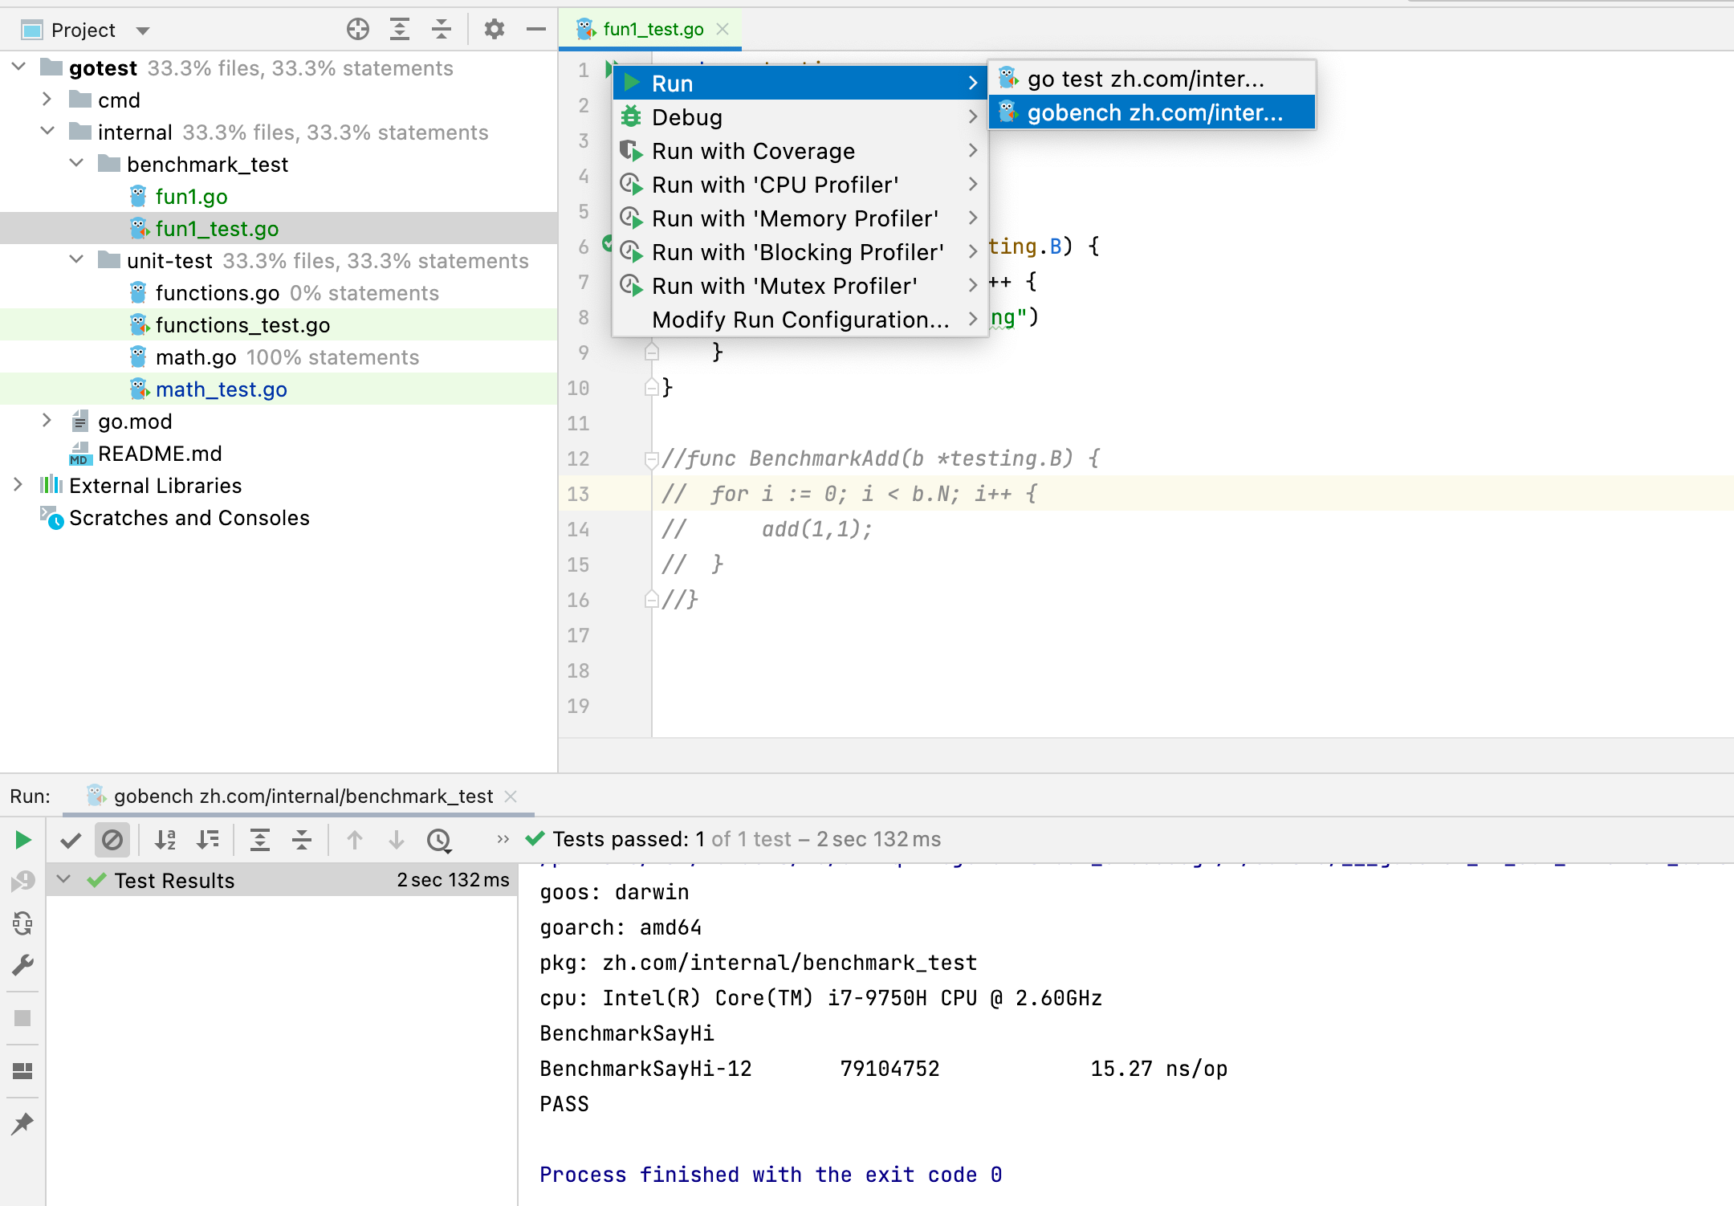This screenshot has width=1734, height=1206.
Task: Collapse the gotest root folder
Action: 19,67
